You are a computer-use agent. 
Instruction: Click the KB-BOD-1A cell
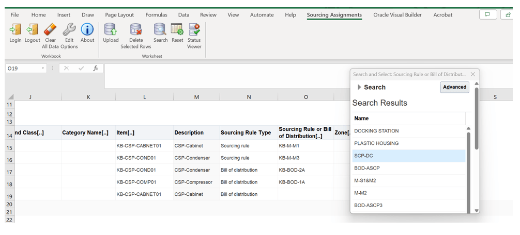306,182
